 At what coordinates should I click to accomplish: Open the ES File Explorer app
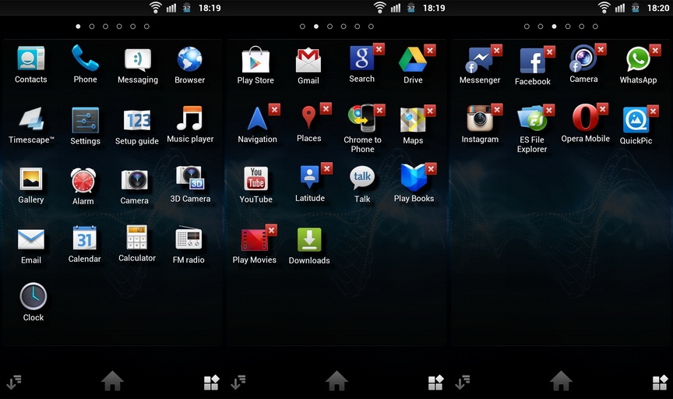[532, 118]
